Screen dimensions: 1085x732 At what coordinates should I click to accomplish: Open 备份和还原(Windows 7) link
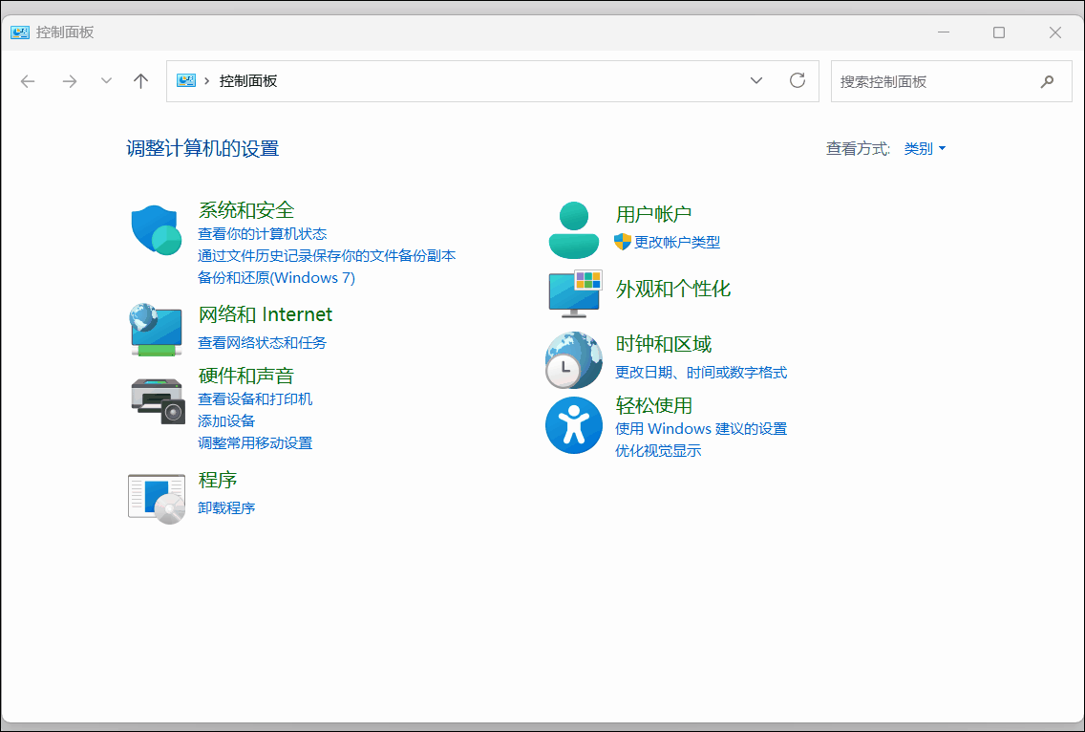point(276,278)
